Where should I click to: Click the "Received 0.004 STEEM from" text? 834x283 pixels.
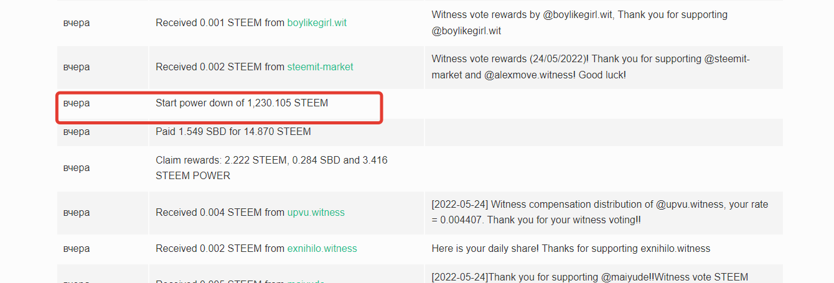point(220,213)
